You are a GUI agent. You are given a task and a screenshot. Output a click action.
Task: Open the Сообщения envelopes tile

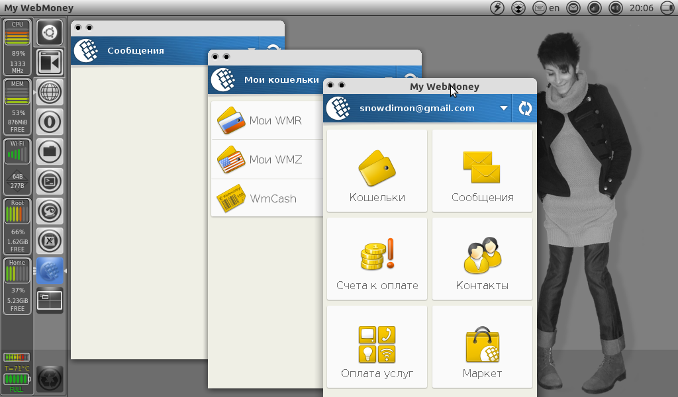tap(482, 171)
